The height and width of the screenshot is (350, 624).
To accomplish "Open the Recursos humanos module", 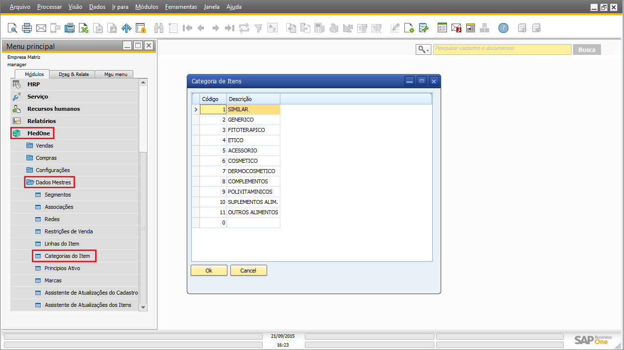I will tap(75, 109).
